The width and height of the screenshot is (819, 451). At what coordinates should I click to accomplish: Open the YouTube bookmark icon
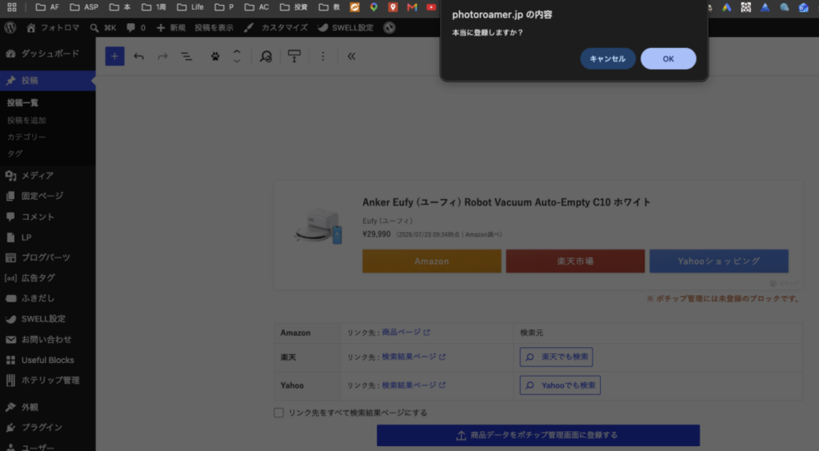tap(431, 6)
